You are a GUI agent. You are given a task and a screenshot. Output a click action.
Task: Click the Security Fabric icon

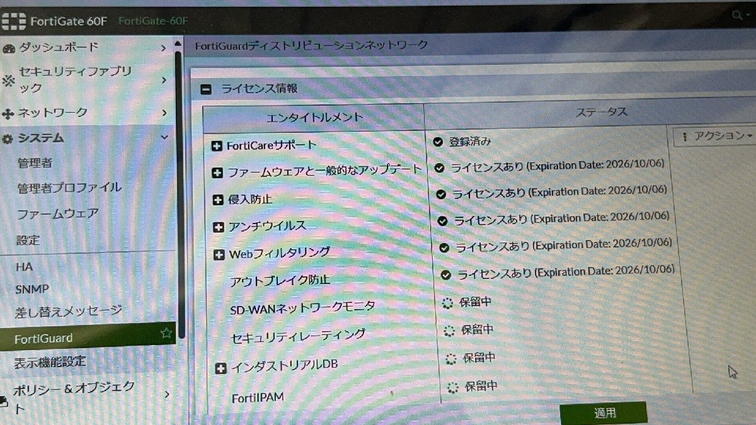(8, 81)
